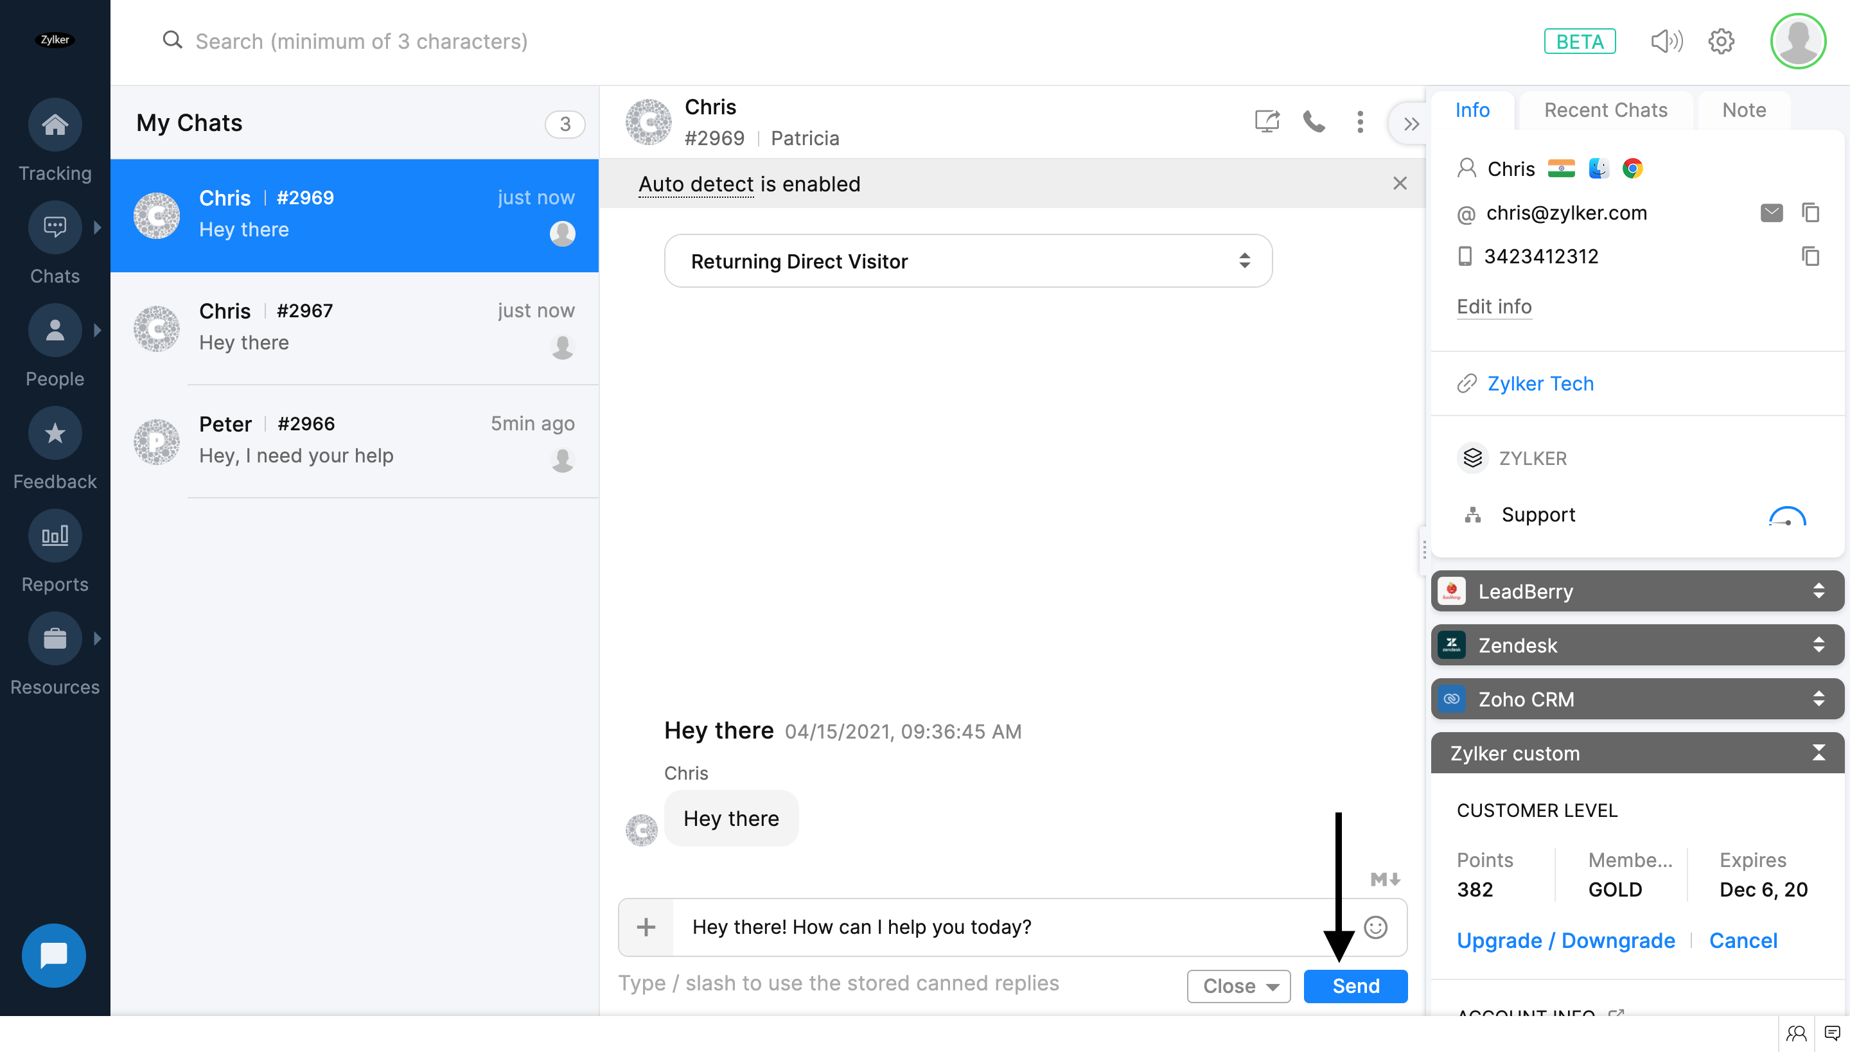Image resolution: width=1850 pixels, height=1052 pixels.
Task: Toggle sound notifications speaker icon
Action: tap(1666, 41)
